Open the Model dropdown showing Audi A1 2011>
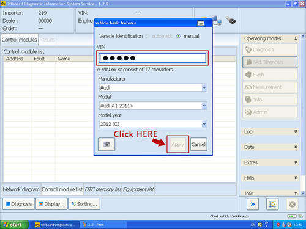 pyautogui.click(x=153, y=106)
